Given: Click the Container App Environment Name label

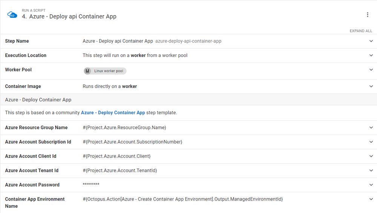Looking at the screenshot, I should 35,202.
